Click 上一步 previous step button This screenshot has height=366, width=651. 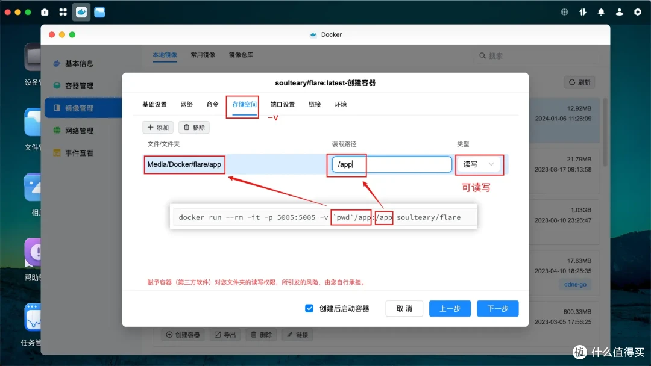(450, 308)
